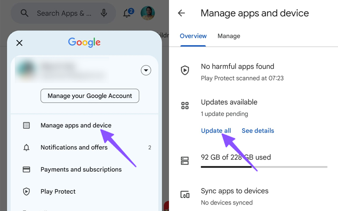This screenshot has height=211, width=338.
Task: Open Sync apps to devices
Action: [x=234, y=191]
